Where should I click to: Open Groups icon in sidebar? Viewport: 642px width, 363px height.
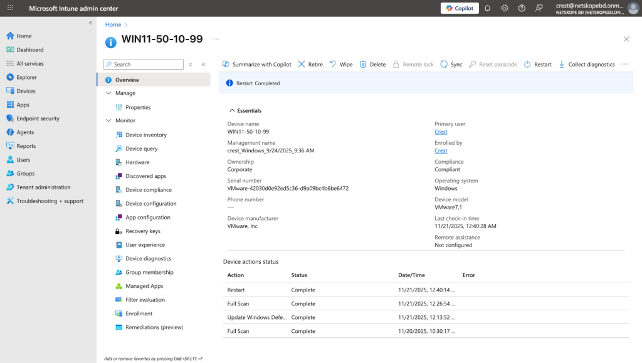[10, 173]
